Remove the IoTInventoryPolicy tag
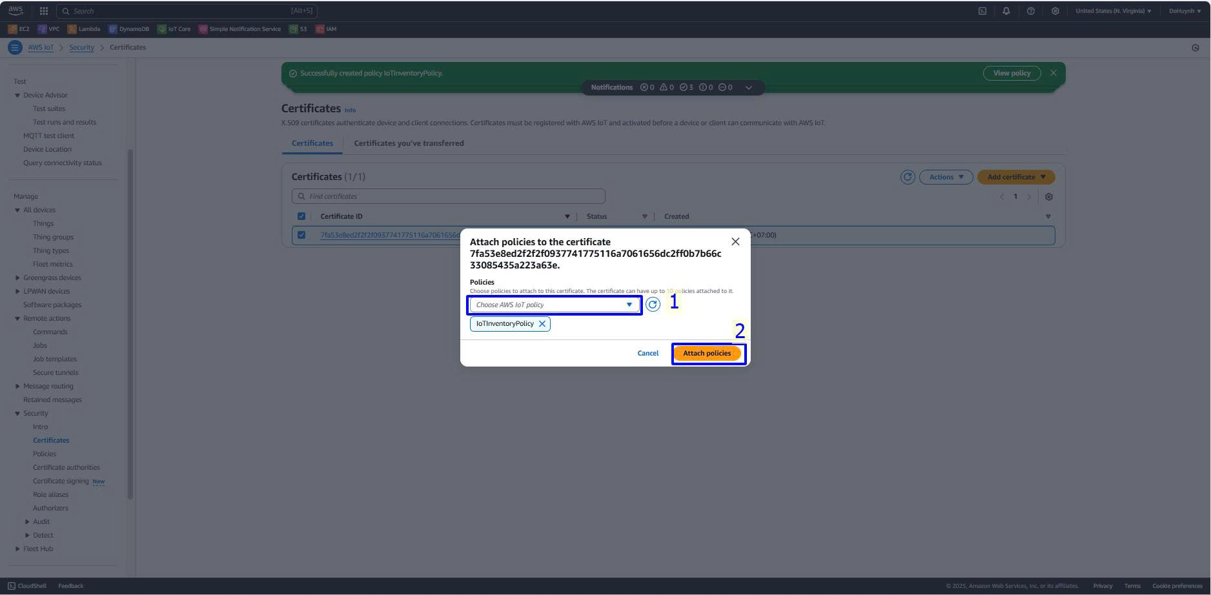The image size is (1211, 595). coord(542,324)
